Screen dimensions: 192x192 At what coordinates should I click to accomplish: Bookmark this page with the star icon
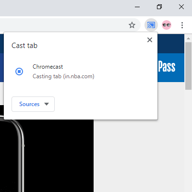pyautogui.click(x=132, y=25)
